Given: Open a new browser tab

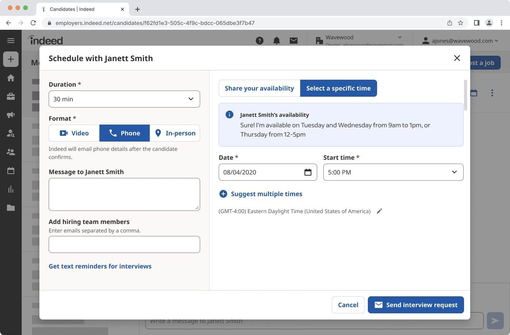Looking at the screenshot, I should click(x=138, y=9).
